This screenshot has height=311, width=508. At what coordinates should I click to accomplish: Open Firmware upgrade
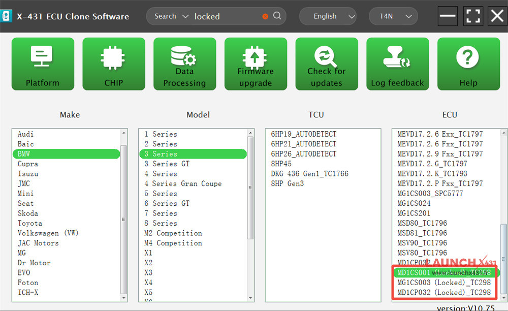tap(256, 64)
